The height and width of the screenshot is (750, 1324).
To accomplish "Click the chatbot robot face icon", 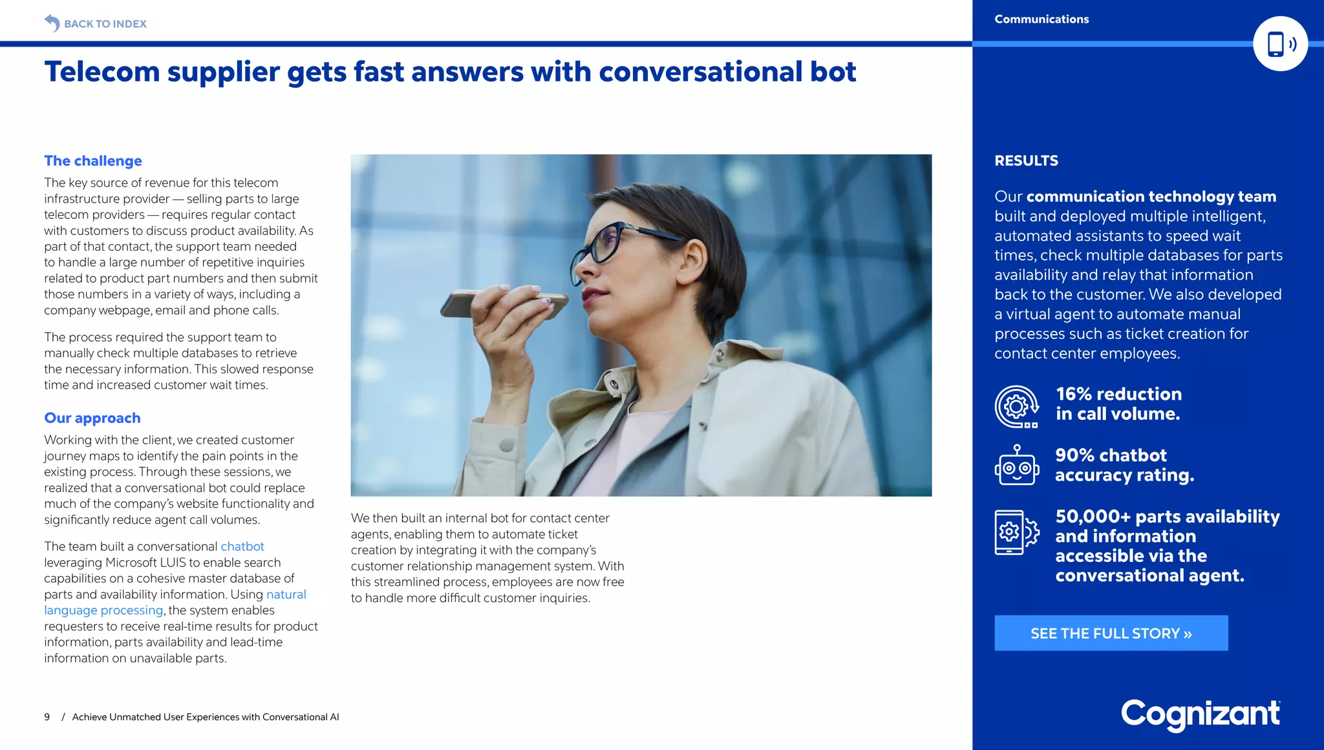I will (x=1016, y=466).
